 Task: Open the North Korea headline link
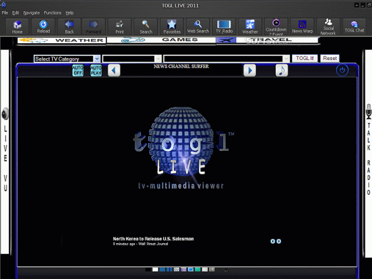(x=153, y=239)
